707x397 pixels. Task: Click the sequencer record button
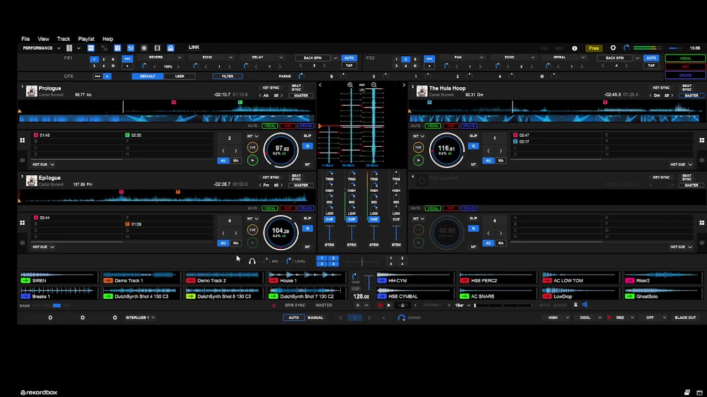click(380, 305)
